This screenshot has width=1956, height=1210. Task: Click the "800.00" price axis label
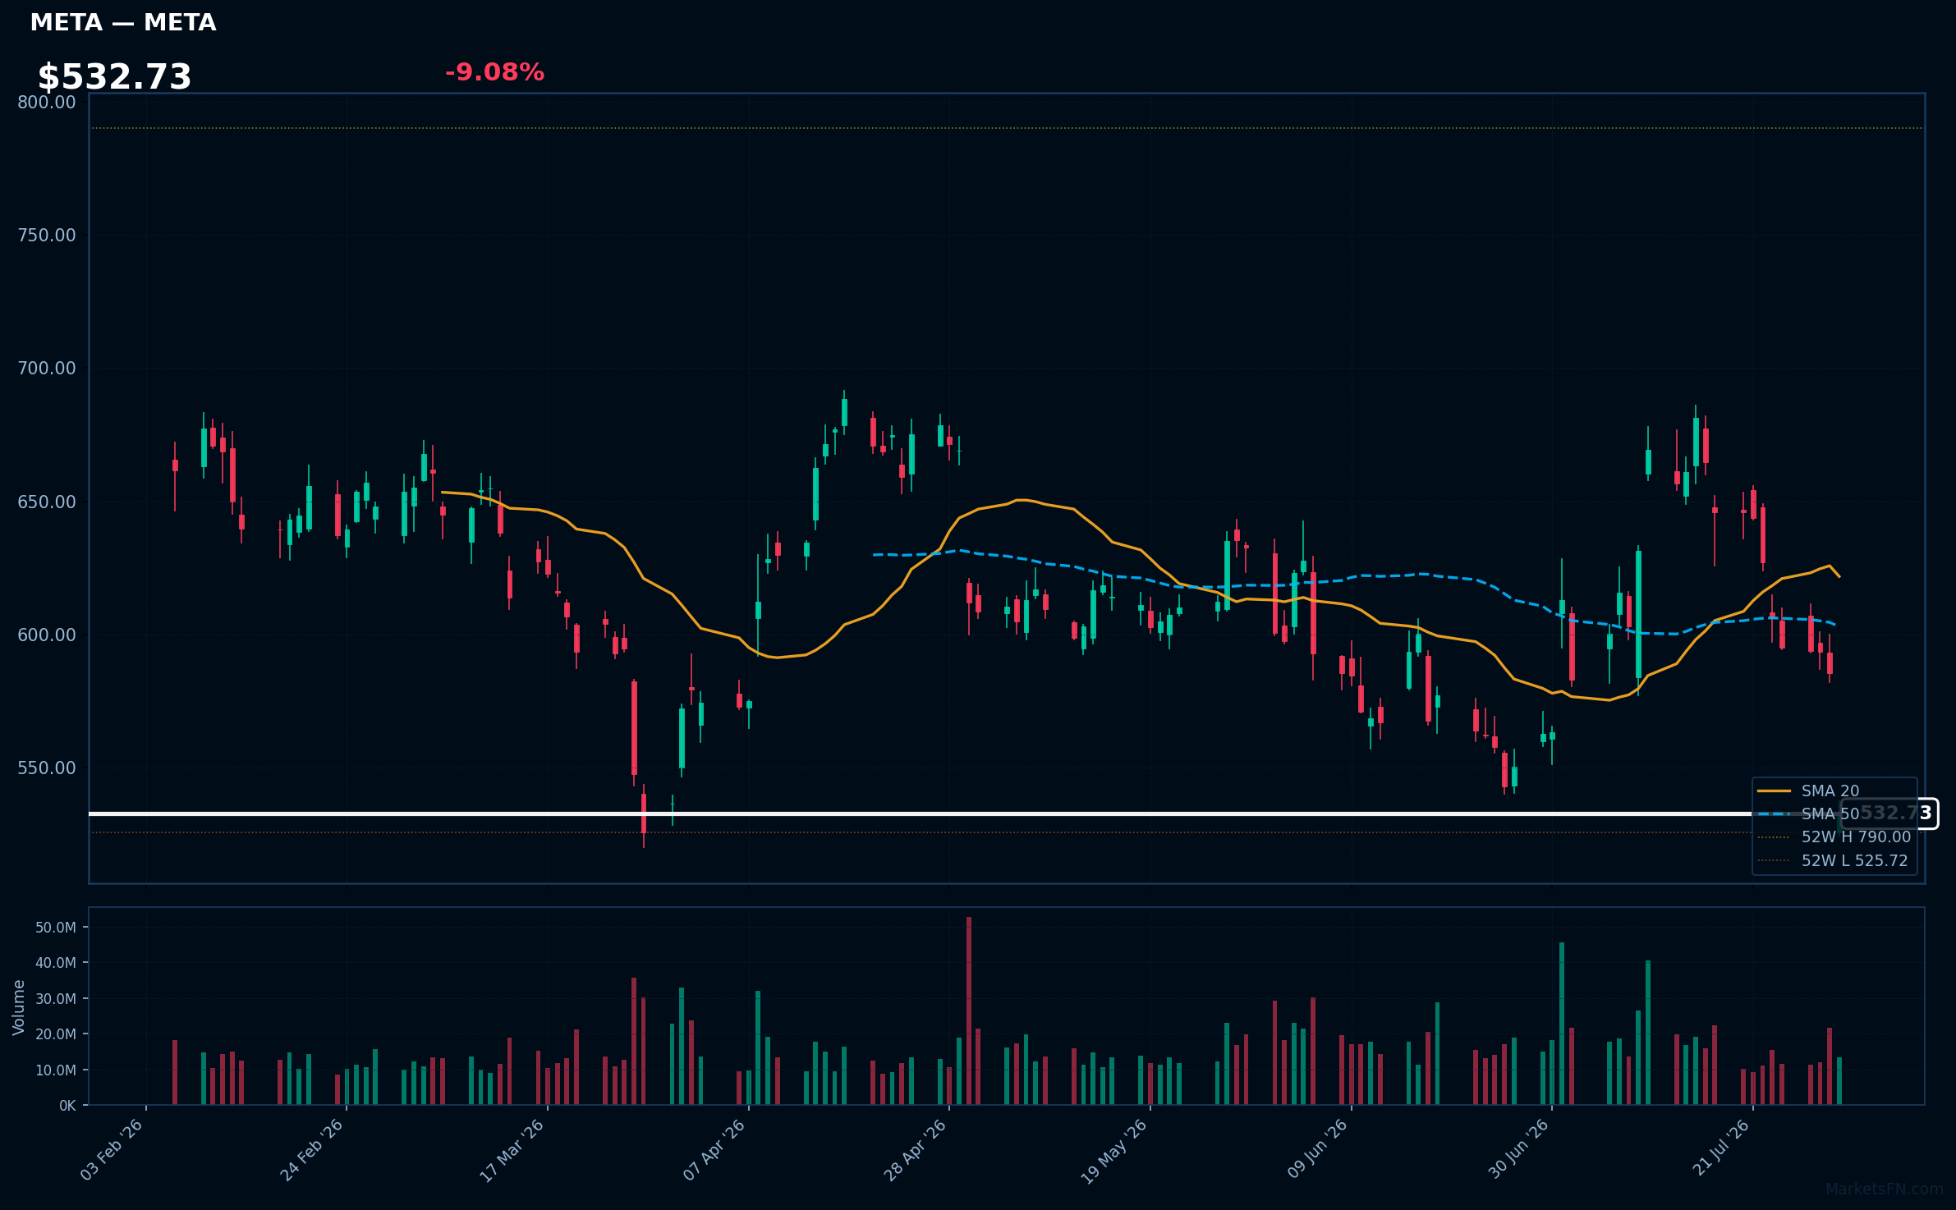pyautogui.click(x=47, y=102)
